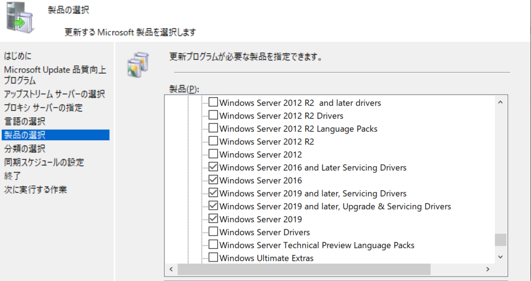Click the 製品(P): list label

(184, 90)
